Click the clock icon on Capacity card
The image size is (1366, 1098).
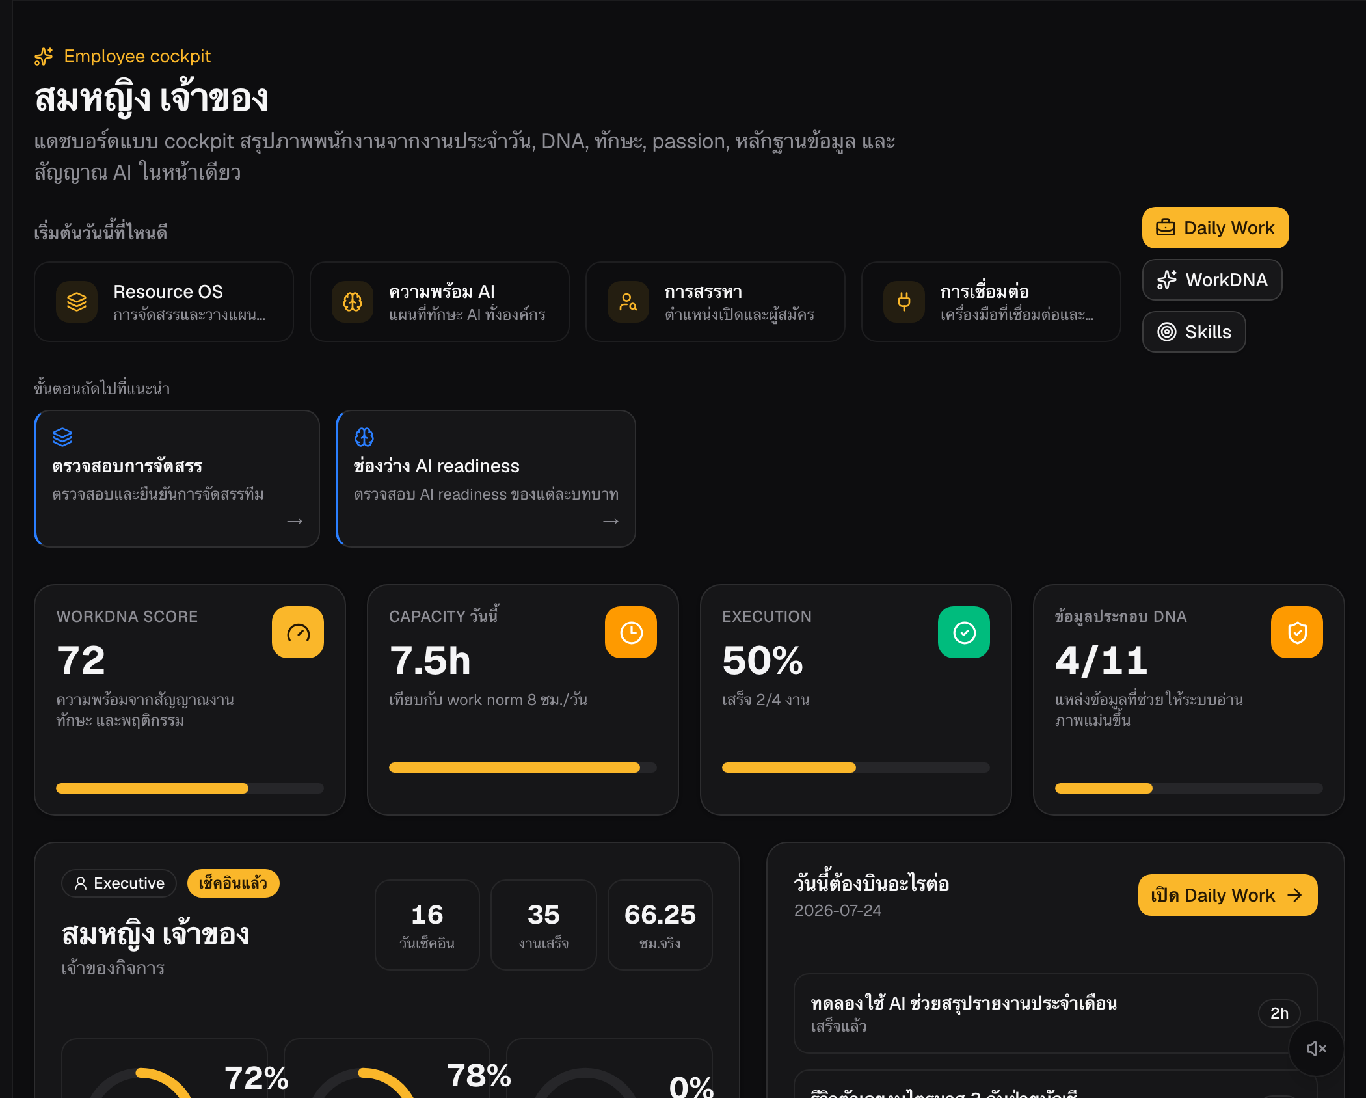pos(631,632)
